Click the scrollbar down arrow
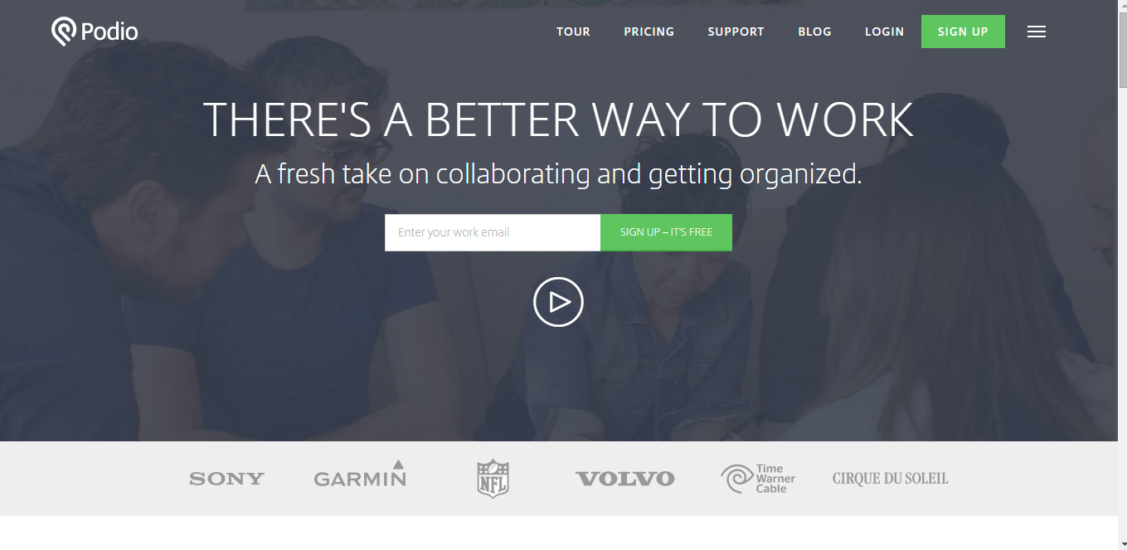 point(1122,543)
